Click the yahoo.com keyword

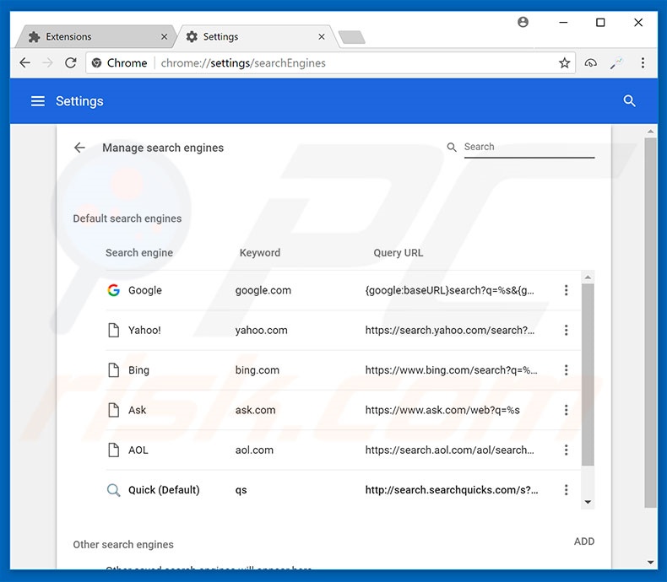[x=262, y=330]
